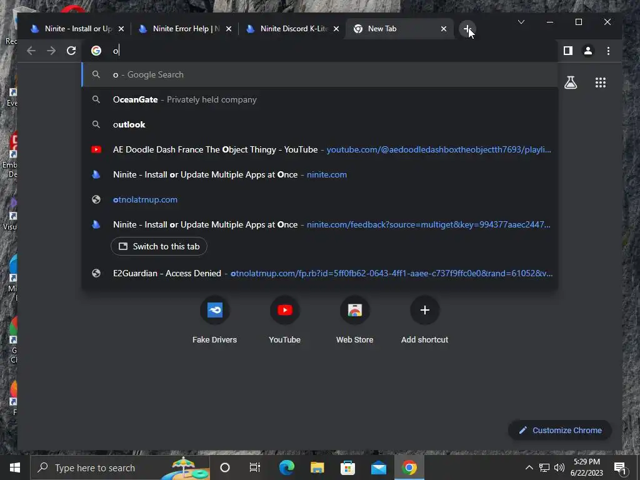This screenshot has width=640, height=480.
Task: Select the OceanGate suggestion
Action: (319, 99)
